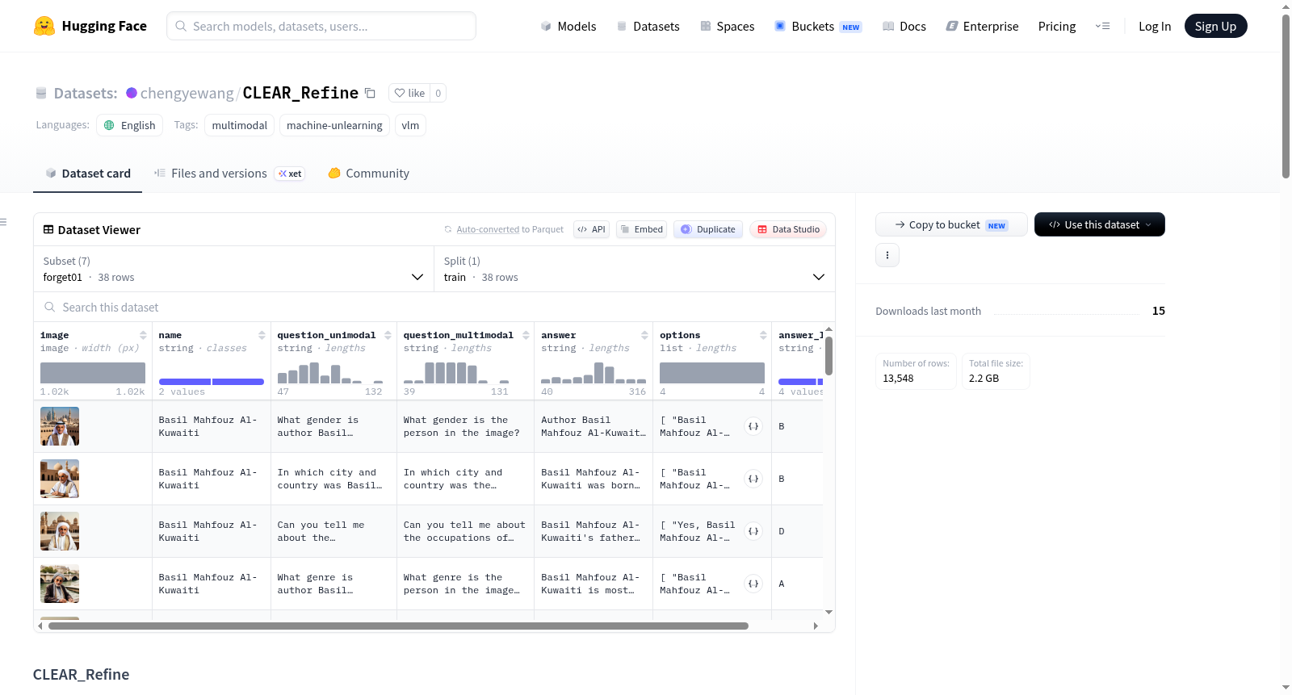Click 'In which city and country was Basil…' cell
The width and height of the screenshot is (1292, 695).
click(x=333, y=479)
